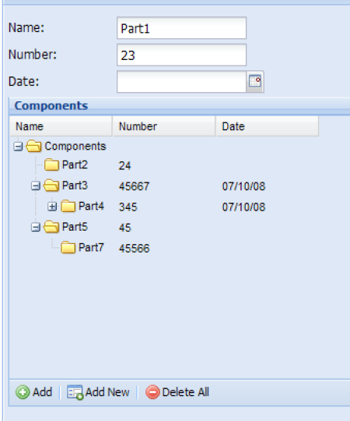This screenshot has width=350, height=421.
Task: Click the red Delete All icon
Action: [x=152, y=392]
